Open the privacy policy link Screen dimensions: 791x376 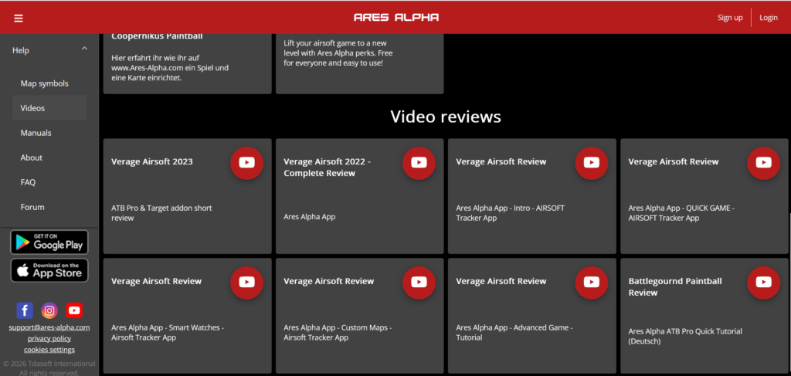49,338
